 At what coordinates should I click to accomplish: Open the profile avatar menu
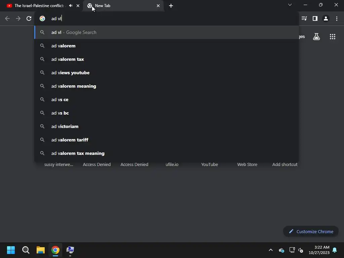pos(326,18)
